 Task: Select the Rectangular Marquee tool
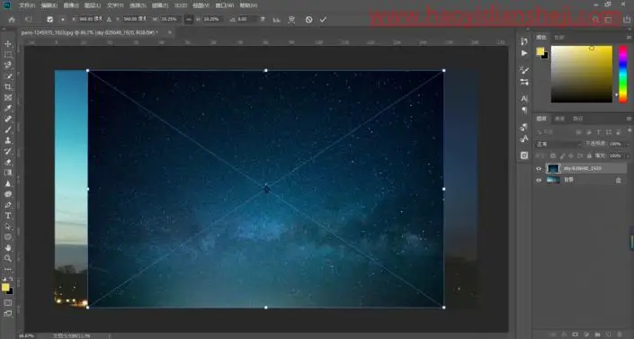[8, 55]
